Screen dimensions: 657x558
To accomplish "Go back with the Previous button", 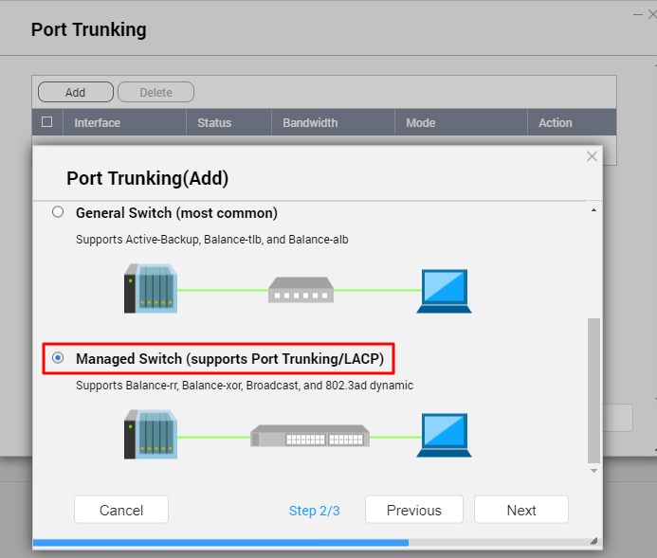I will pos(414,510).
